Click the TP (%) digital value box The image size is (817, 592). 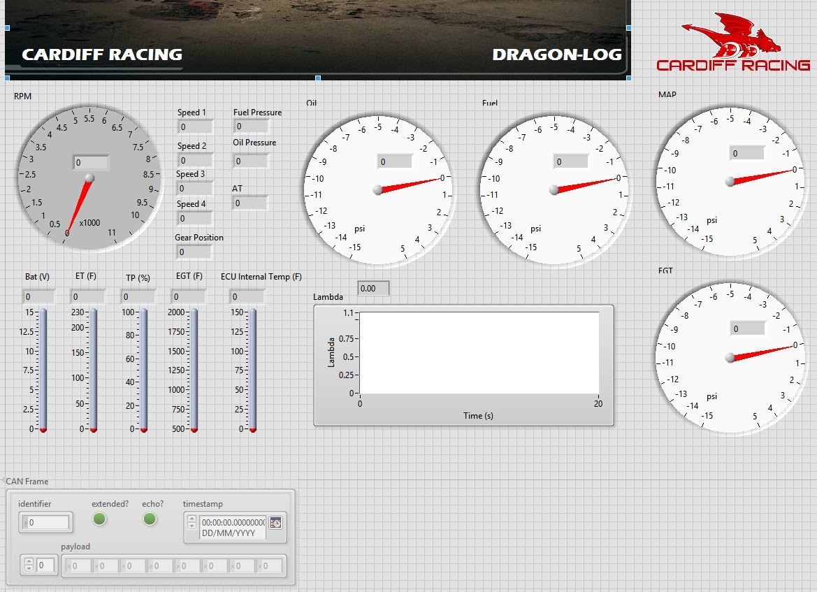coord(138,296)
